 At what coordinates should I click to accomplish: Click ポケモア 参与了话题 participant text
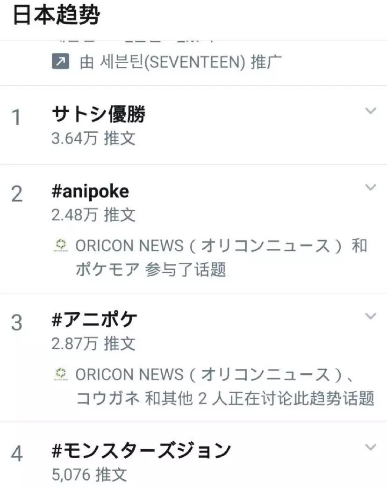pos(151,269)
